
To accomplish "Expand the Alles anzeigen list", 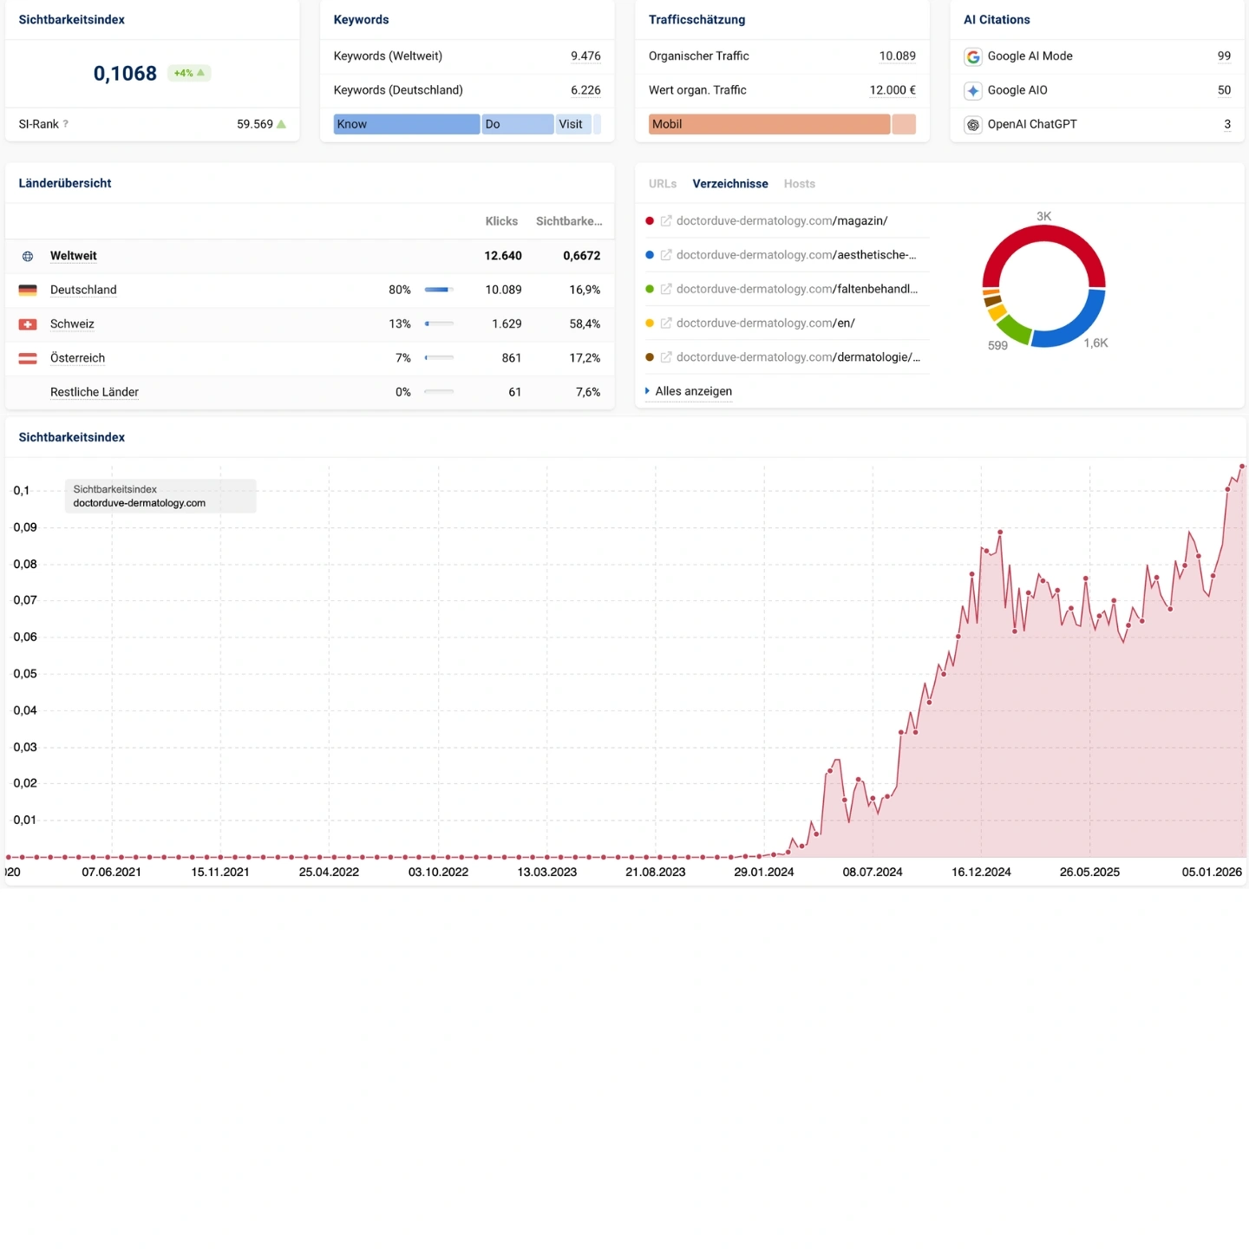I will (692, 391).
